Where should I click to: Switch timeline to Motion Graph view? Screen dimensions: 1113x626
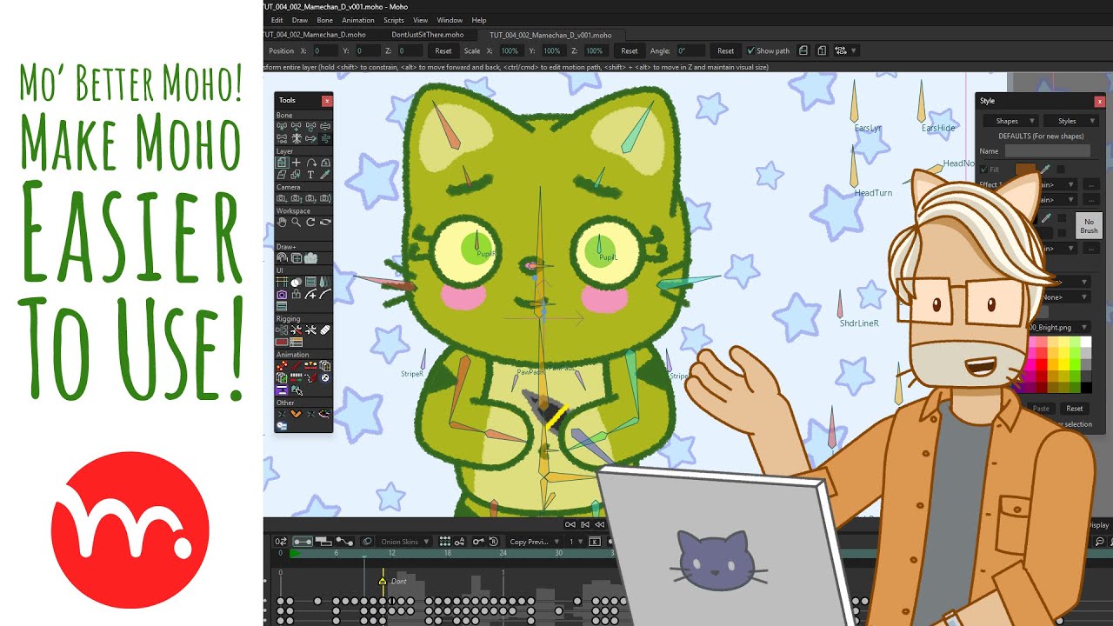point(344,541)
